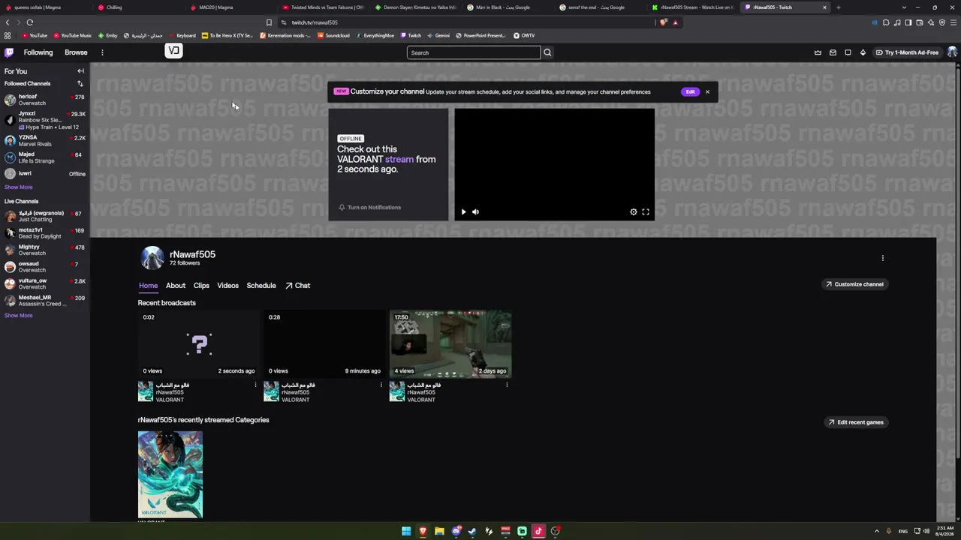Switch to the About tab
Viewport: 961px width, 540px height.
coord(176,286)
